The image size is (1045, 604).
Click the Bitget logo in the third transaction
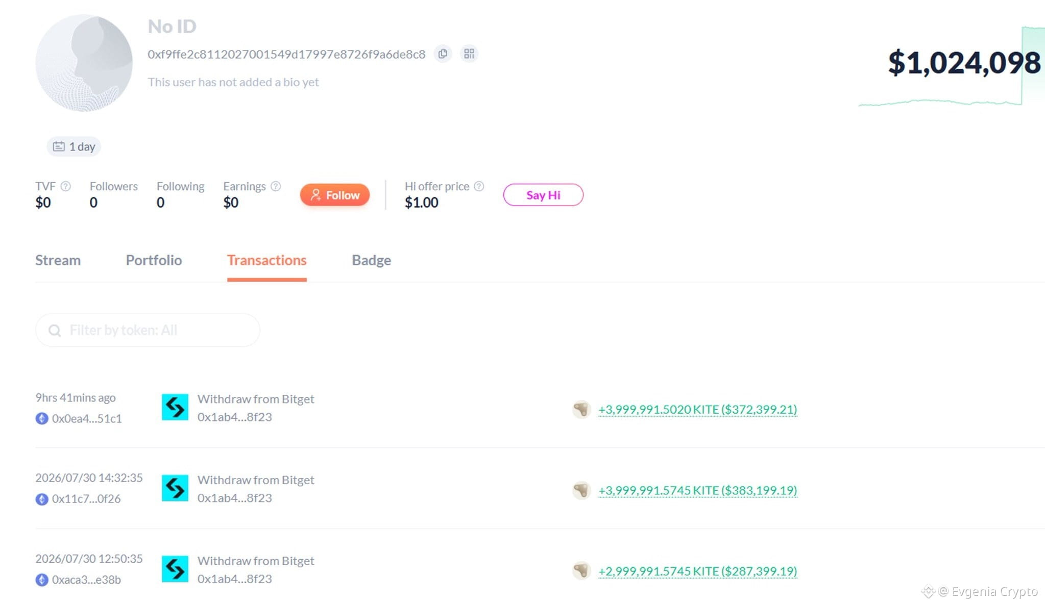coord(175,569)
